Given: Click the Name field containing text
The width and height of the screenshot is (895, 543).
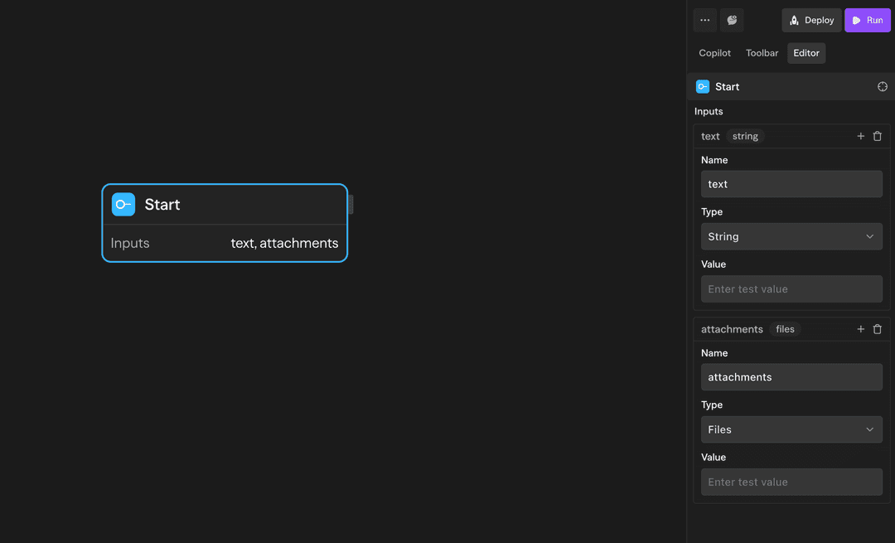Looking at the screenshot, I should [791, 183].
